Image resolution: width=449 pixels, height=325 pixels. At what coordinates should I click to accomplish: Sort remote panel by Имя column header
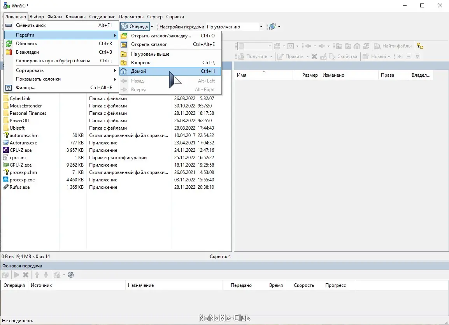(x=264, y=75)
